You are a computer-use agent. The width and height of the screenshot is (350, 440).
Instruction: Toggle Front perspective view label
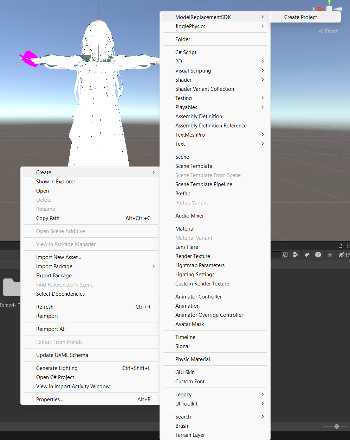point(328,31)
